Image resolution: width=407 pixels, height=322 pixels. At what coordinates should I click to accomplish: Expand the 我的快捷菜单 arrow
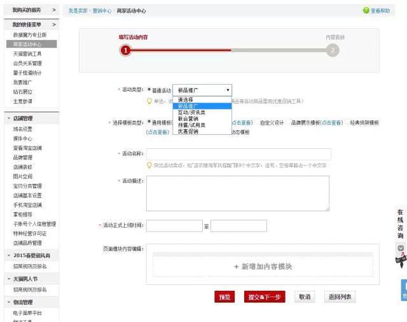coord(54,24)
